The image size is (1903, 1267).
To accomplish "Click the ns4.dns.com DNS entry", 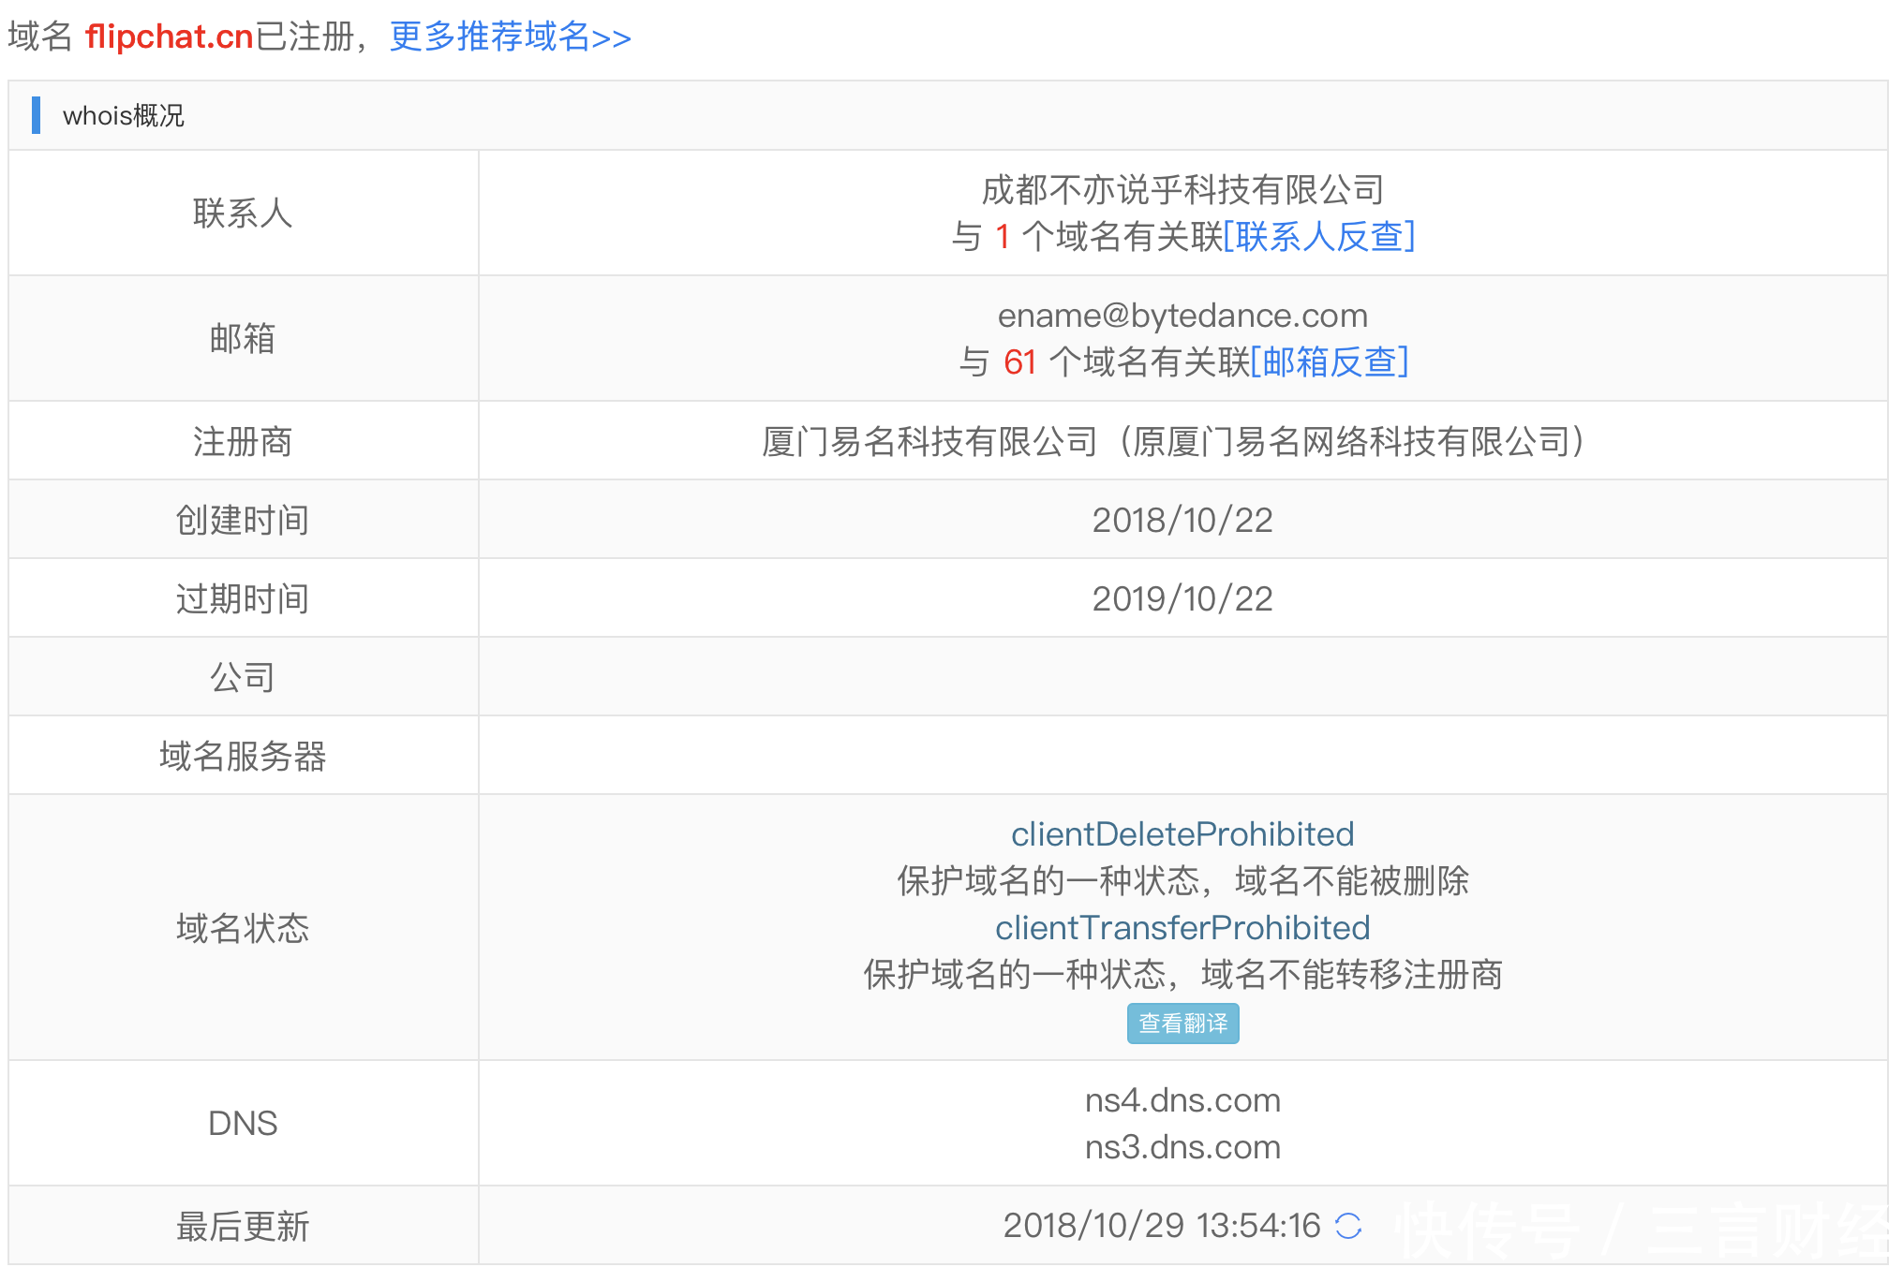I will click(x=1182, y=1099).
